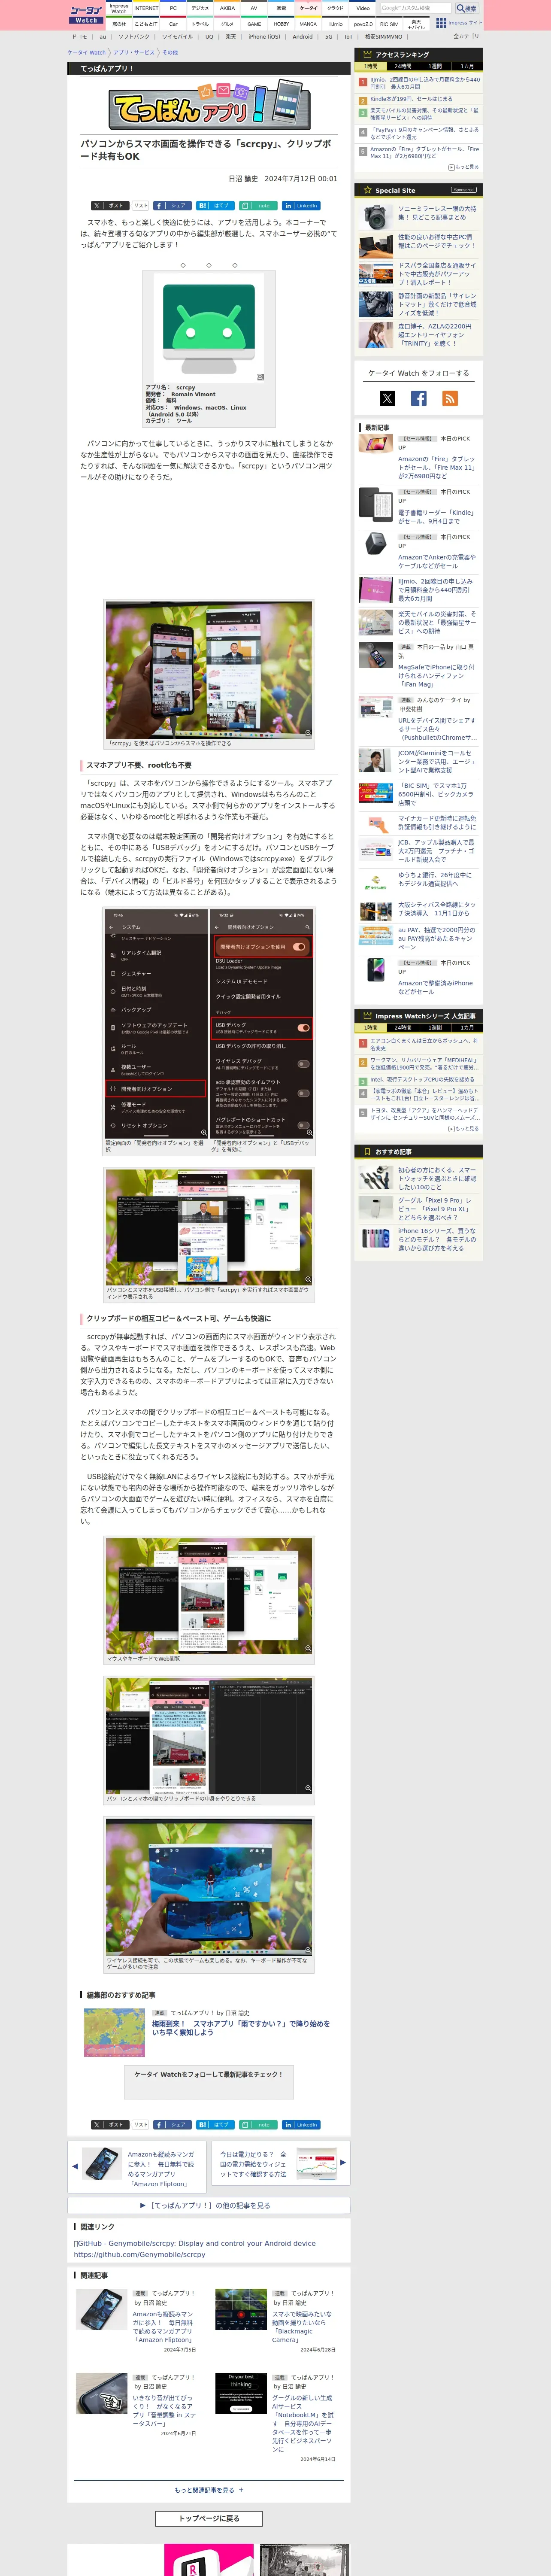
Task: Click もっと見る under the access ranking list
Action: pyautogui.click(x=464, y=167)
